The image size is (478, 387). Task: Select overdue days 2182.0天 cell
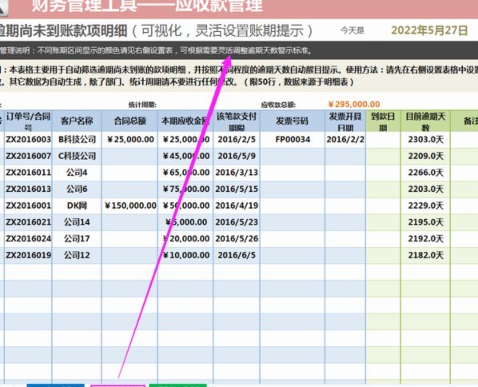pos(425,255)
